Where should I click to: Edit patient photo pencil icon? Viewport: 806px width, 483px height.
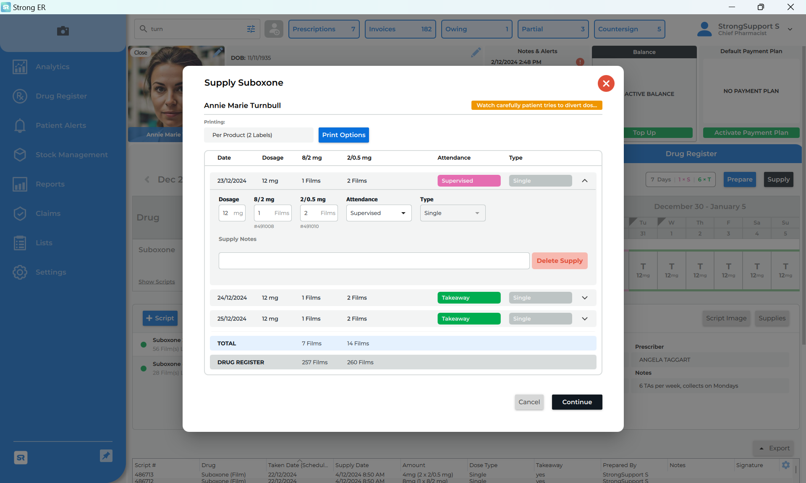click(x=218, y=52)
